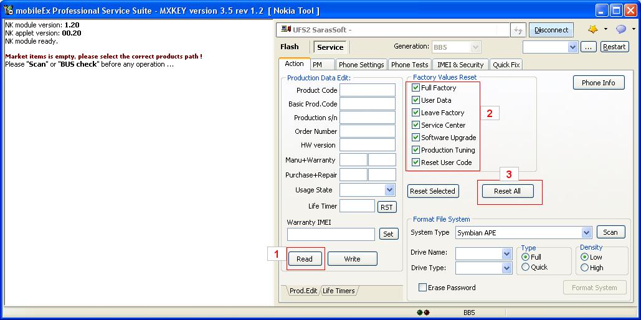The width and height of the screenshot is (641, 320).
Task: Click the Product Code input field
Action: click(x=368, y=90)
